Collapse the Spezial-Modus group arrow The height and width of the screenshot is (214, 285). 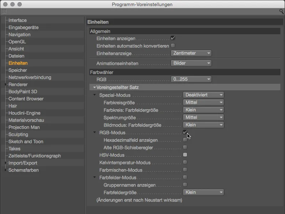pos(94,95)
